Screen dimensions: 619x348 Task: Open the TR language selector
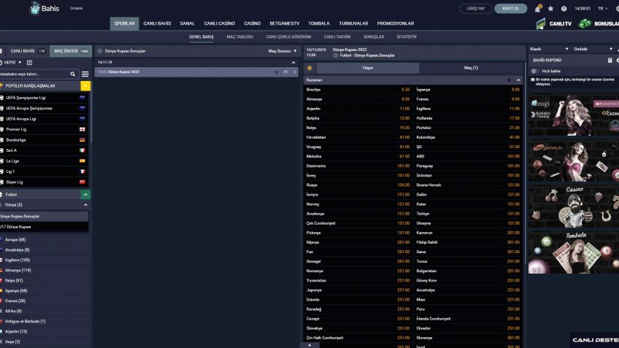point(603,9)
